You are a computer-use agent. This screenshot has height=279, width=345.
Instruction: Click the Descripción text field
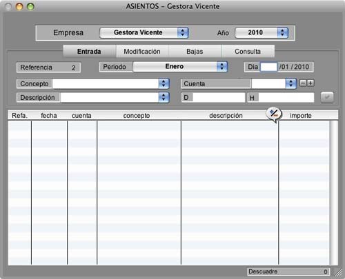(x=110, y=97)
